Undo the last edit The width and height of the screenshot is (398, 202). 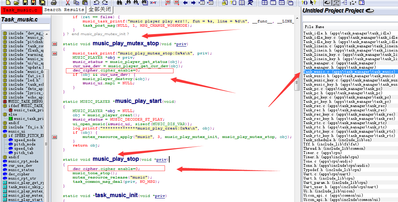click(x=97, y=3)
